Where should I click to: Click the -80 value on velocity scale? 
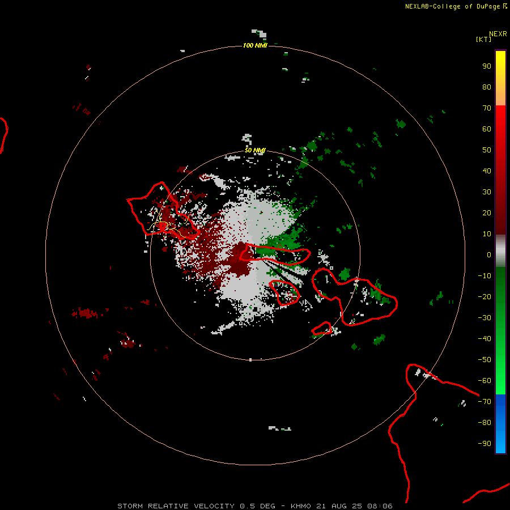pyautogui.click(x=484, y=423)
